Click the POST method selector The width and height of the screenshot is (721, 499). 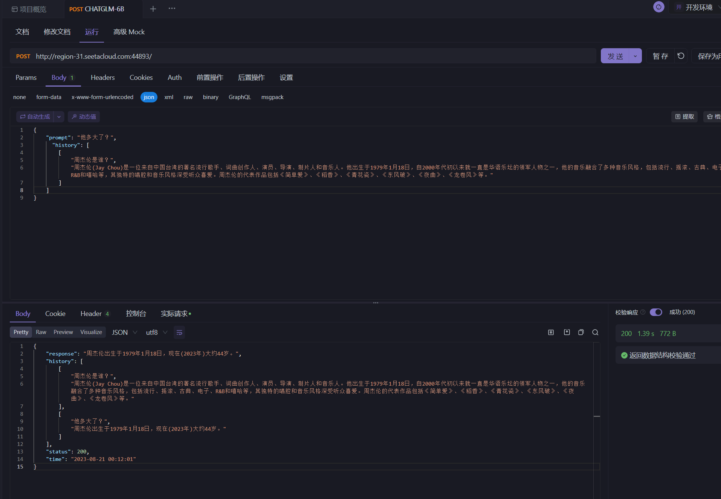23,56
